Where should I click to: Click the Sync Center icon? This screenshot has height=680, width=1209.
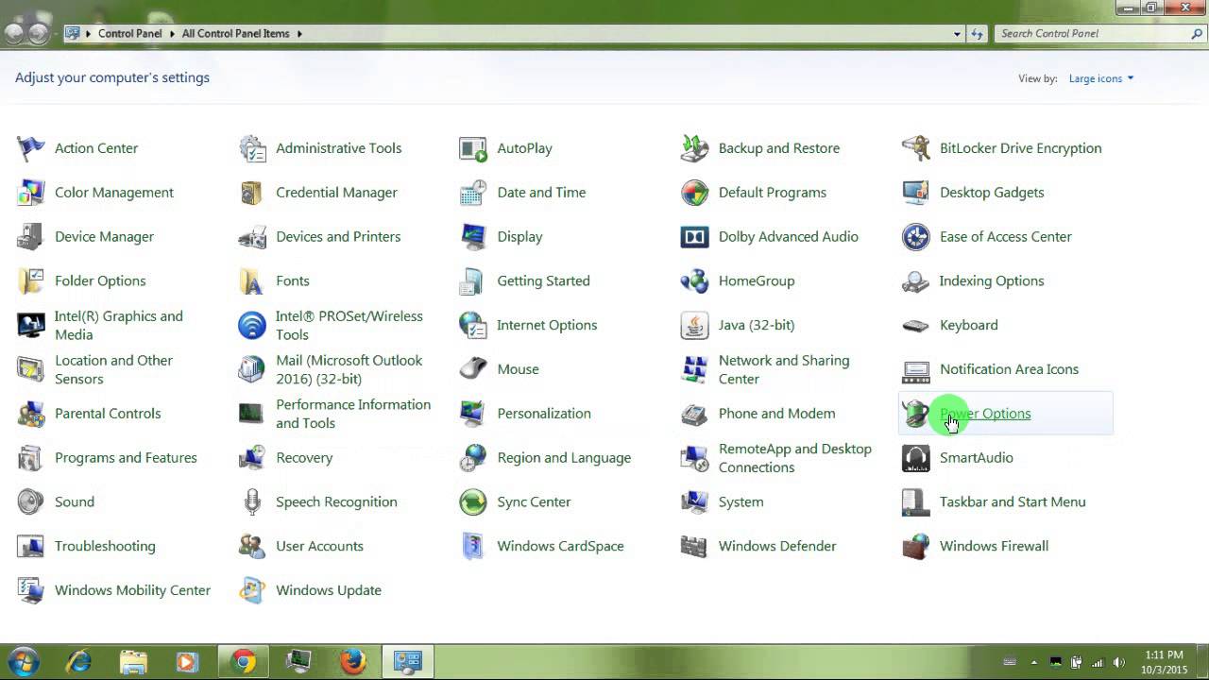(473, 501)
